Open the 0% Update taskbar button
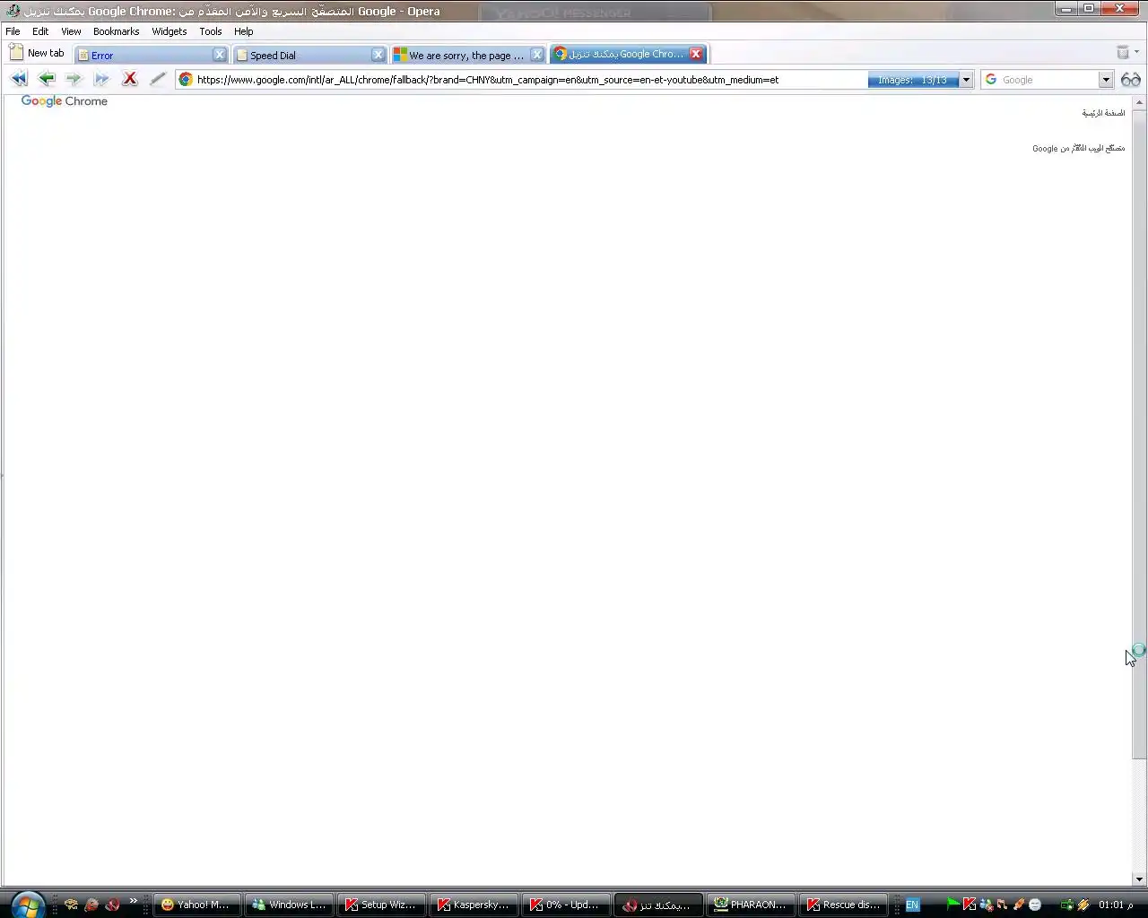The width and height of the screenshot is (1148, 918). coord(565,905)
